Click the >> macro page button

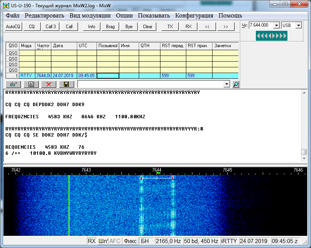pyautogui.click(x=226, y=27)
